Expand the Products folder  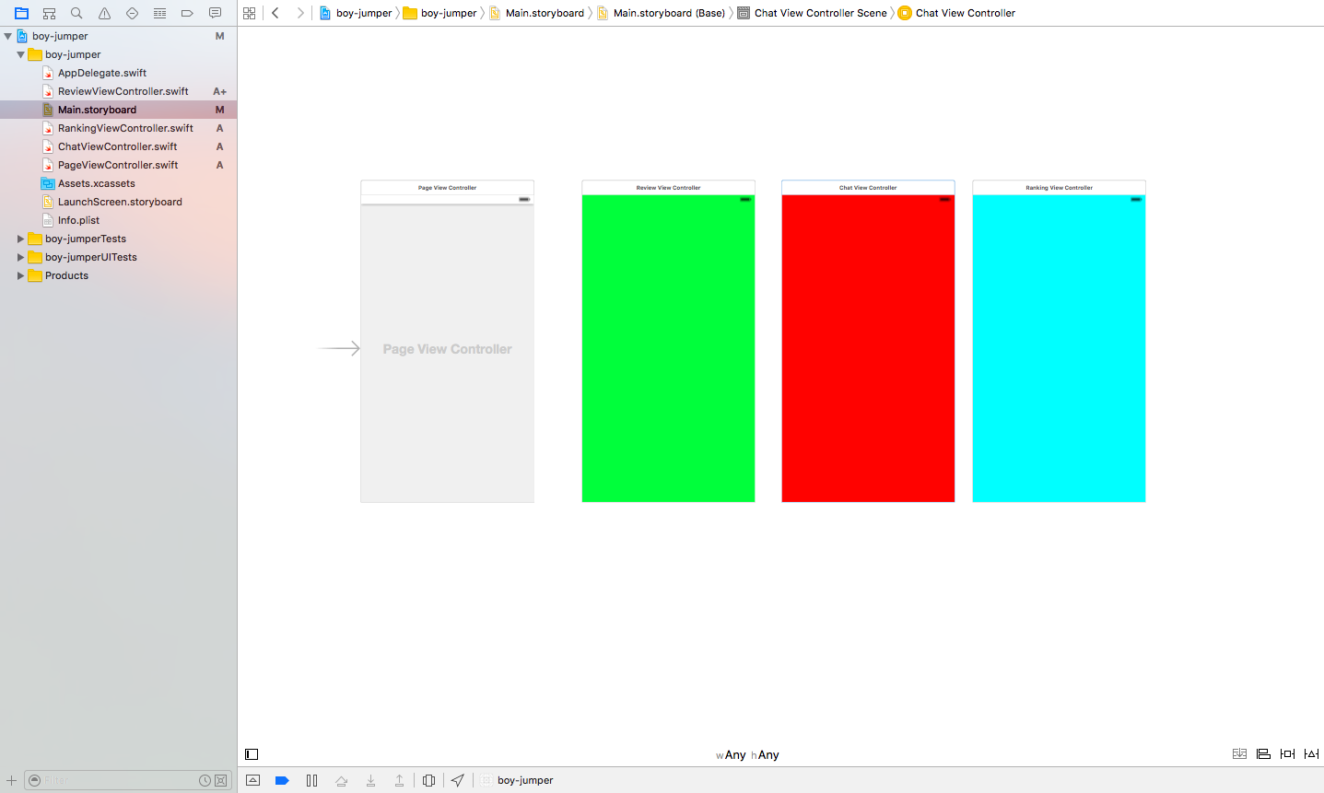(x=20, y=275)
